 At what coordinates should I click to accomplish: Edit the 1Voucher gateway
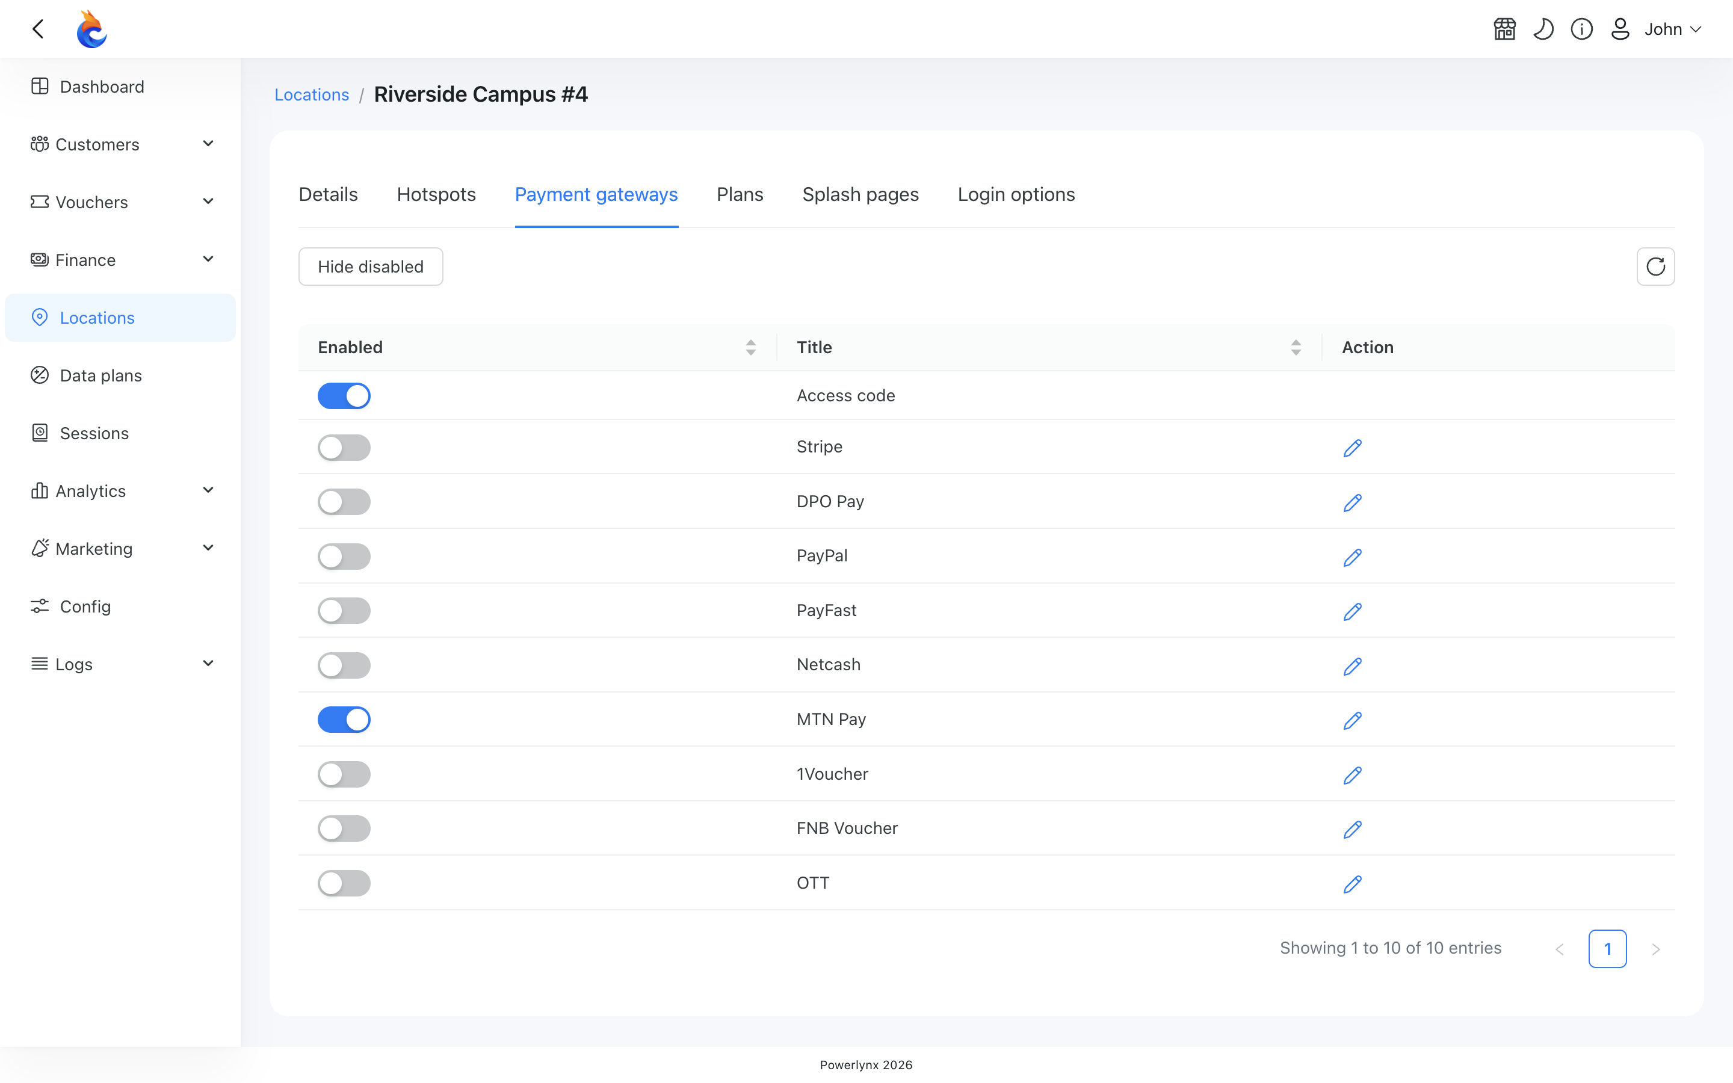click(x=1352, y=774)
